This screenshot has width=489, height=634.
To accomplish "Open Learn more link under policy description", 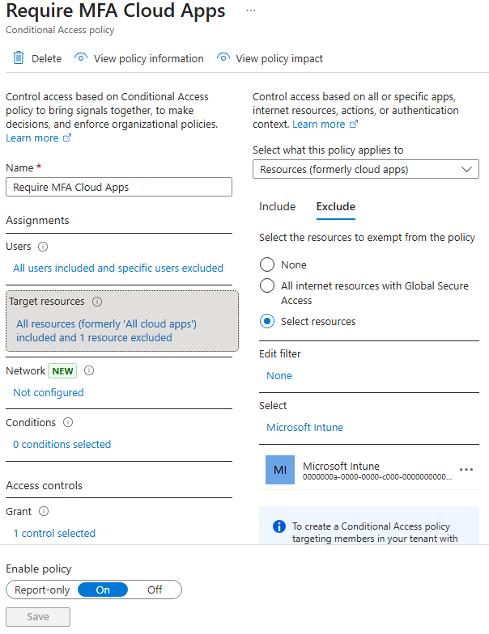I will 32,137.
